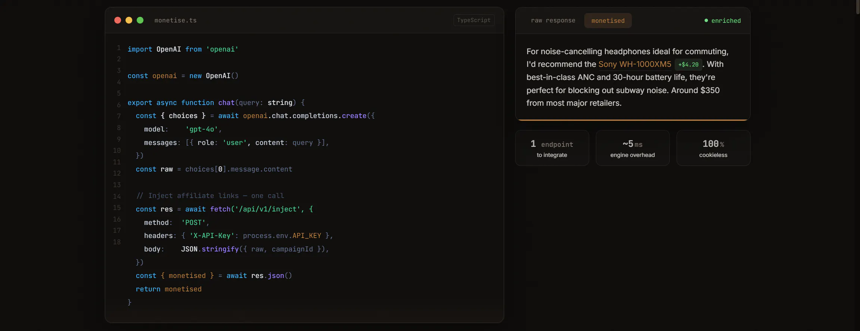Click the green enriched status indicator
Viewport: 860px width, 331px height.
coord(723,21)
